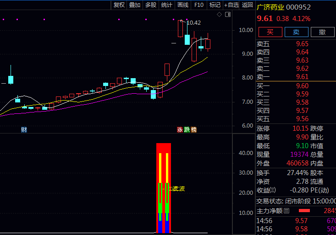
Task: Click the orange 榜 badge
Action: click(x=194, y=130)
